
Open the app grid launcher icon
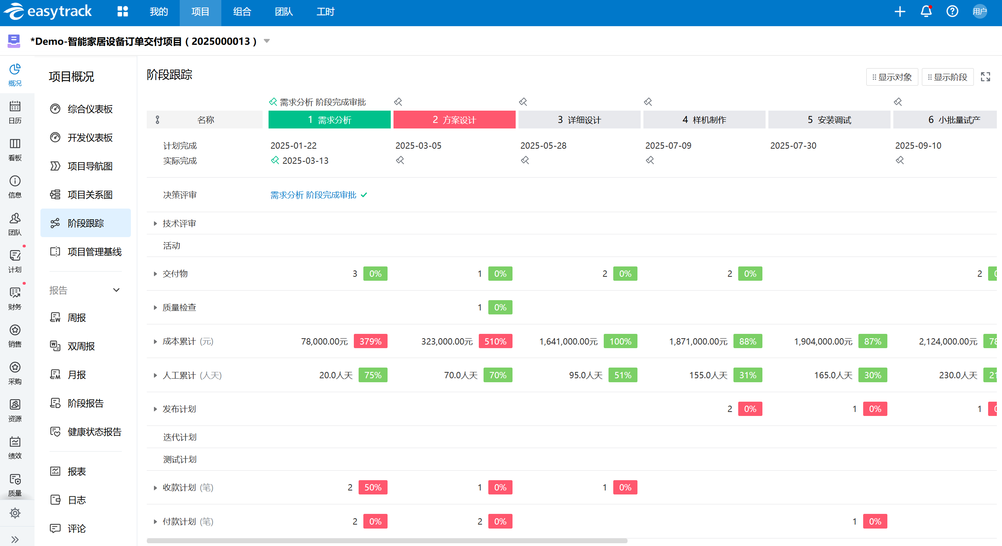123,11
